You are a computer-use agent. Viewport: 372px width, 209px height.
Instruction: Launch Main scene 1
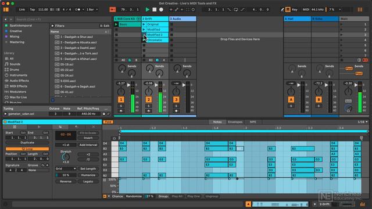point(341,24)
